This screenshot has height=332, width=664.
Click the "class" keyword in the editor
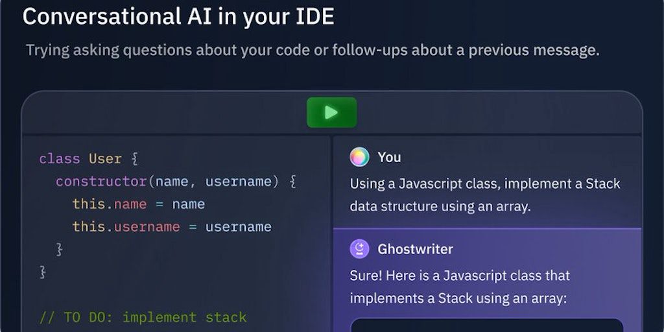(x=60, y=159)
